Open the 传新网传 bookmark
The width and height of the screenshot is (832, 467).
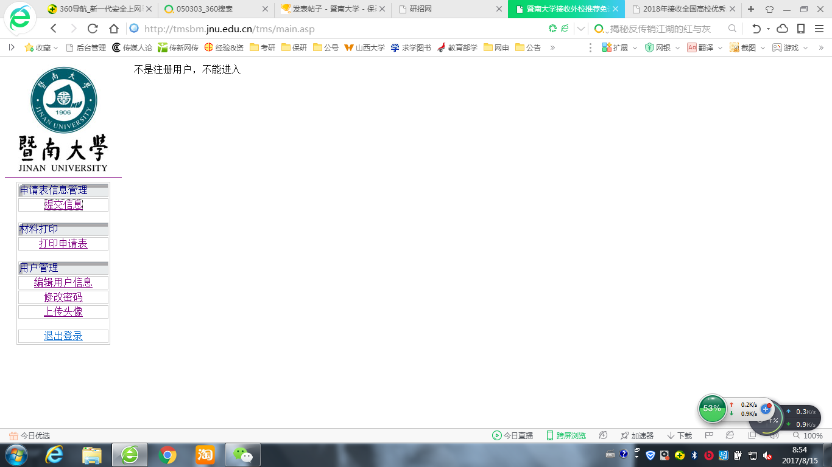click(178, 47)
